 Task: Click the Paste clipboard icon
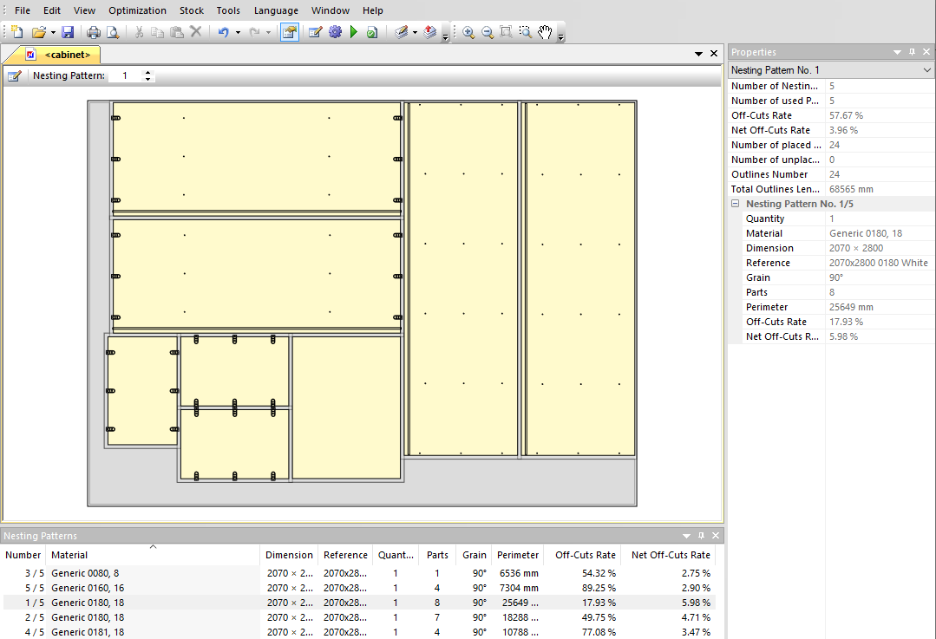[177, 32]
